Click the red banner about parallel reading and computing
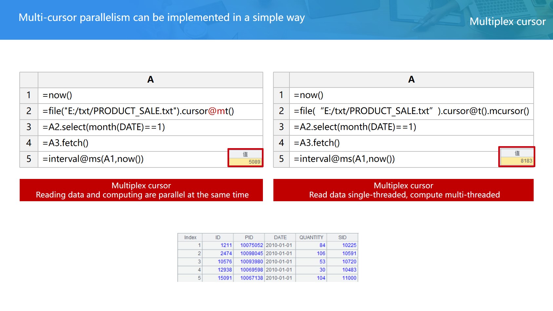This screenshot has width=553, height=311. pyautogui.click(x=141, y=190)
